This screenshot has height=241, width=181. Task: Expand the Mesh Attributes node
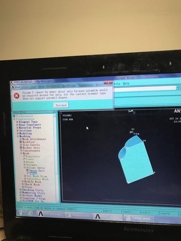(x=21, y=139)
